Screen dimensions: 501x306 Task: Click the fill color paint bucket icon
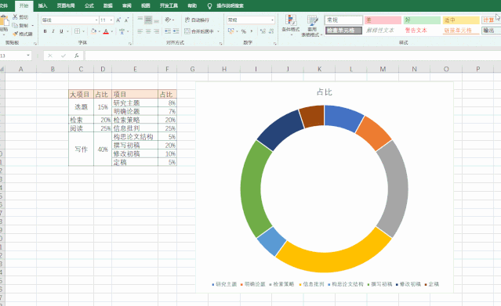pos(93,31)
